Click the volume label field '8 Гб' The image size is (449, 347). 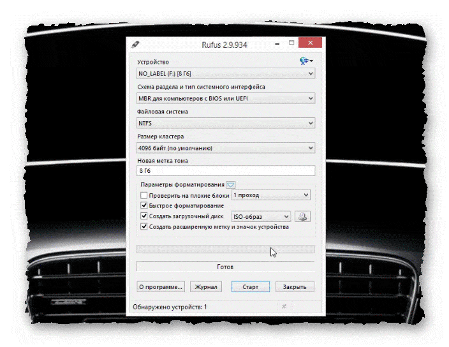coord(226,171)
